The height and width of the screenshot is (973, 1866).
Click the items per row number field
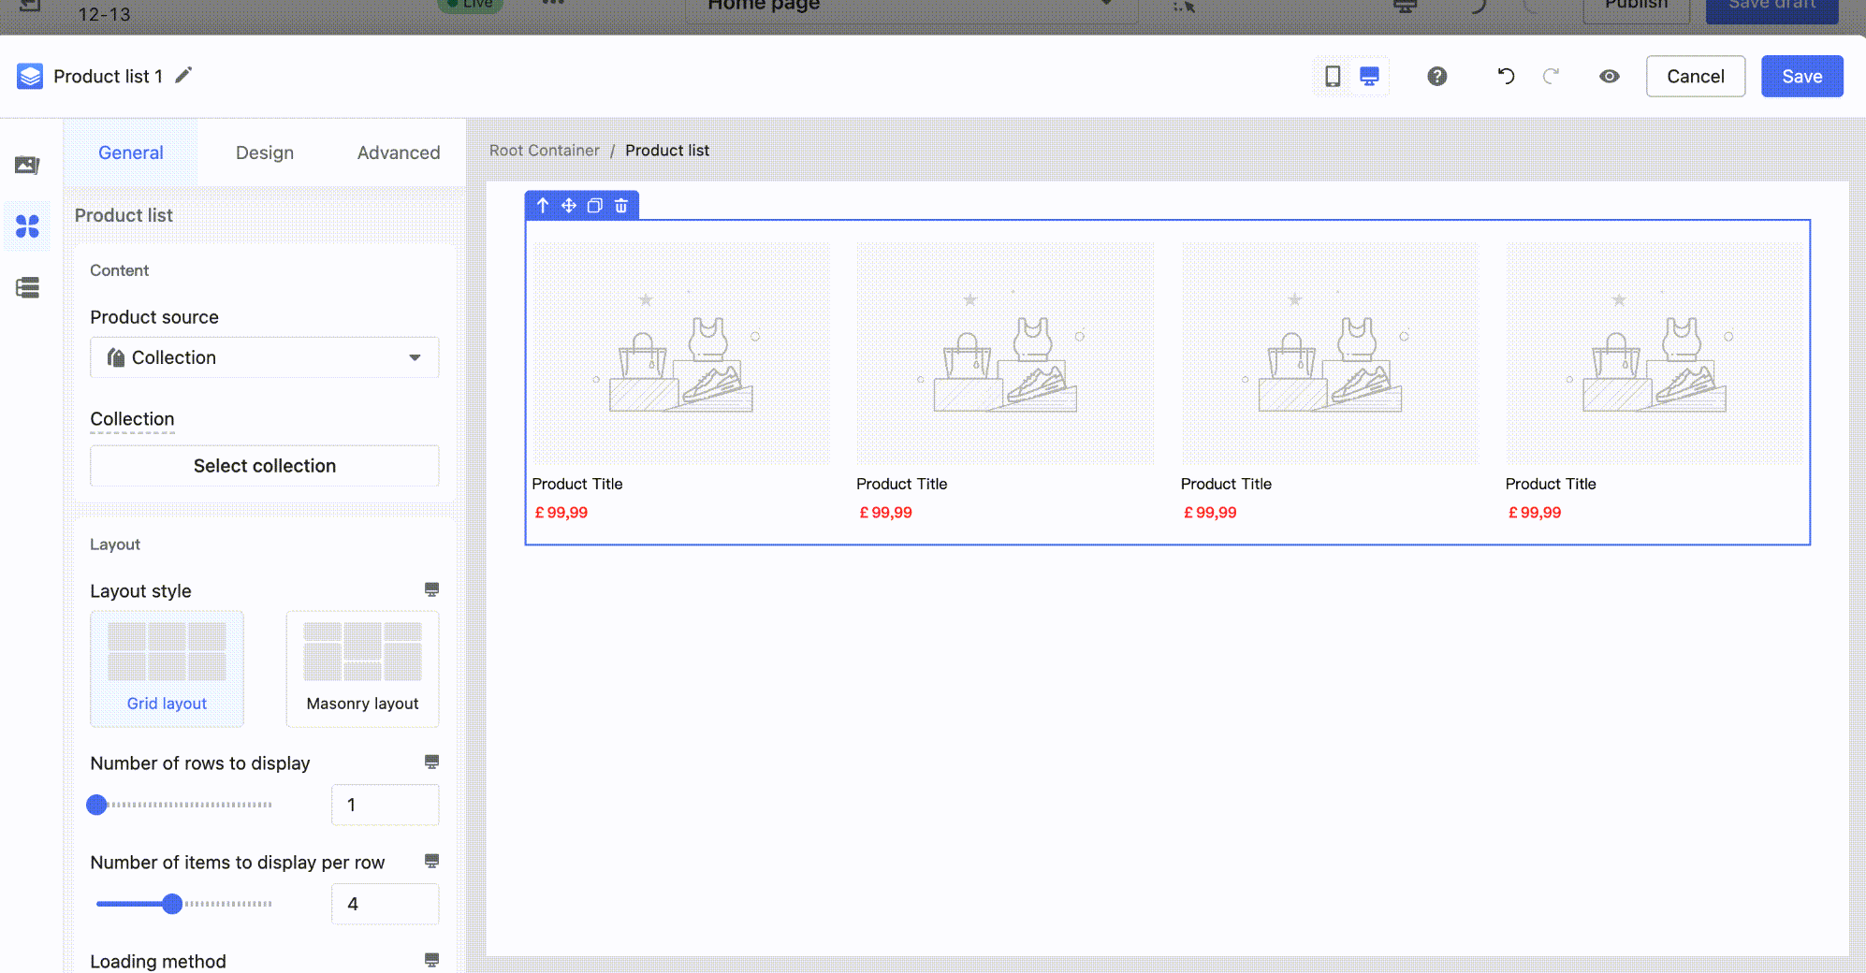(385, 904)
